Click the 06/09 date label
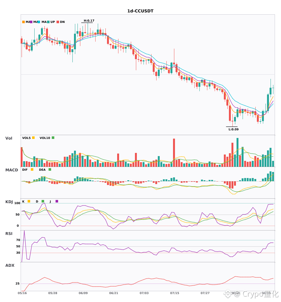Image resolution: width=281 pixels, height=302 pixels. (x=83, y=293)
